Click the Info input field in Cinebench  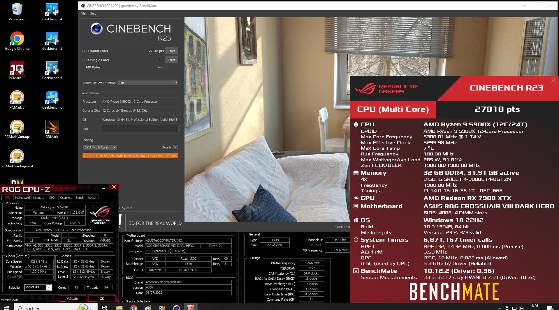(140, 129)
